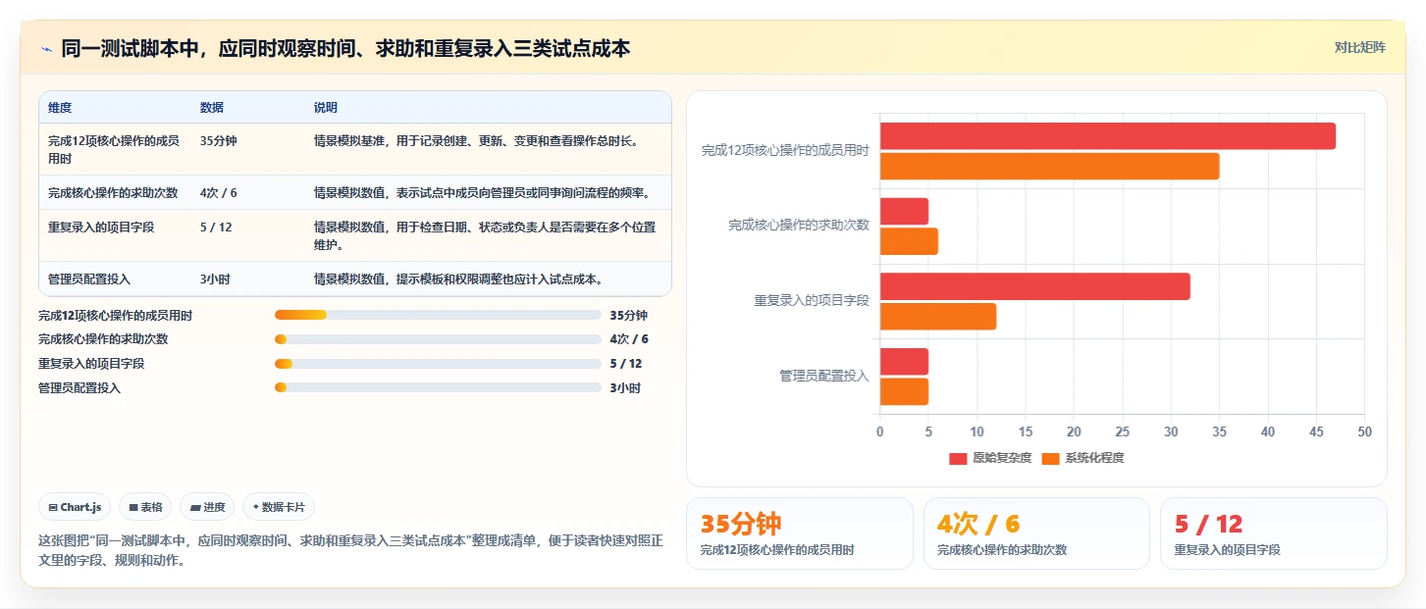Image resolution: width=1426 pixels, height=609 pixels.
Task: Click progress bar for 完成核心操作的求助次数
Action: [438, 339]
